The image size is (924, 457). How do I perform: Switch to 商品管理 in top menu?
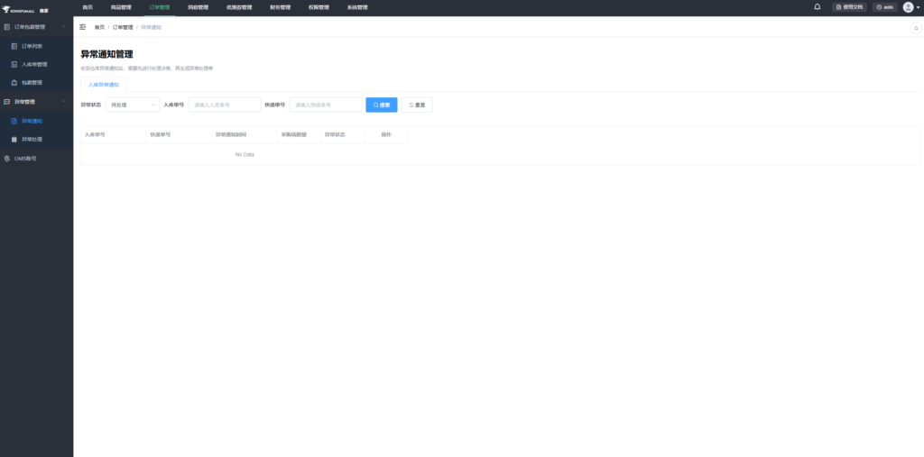click(x=121, y=7)
